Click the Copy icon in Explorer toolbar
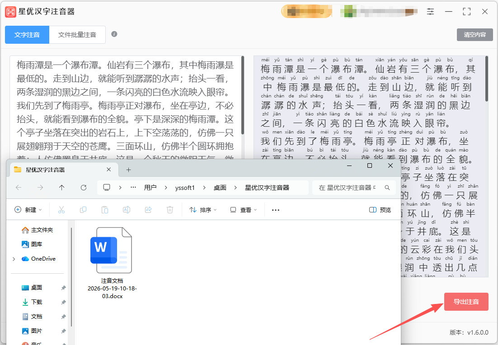This screenshot has height=345, width=498. pyautogui.click(x=83, y=210)
